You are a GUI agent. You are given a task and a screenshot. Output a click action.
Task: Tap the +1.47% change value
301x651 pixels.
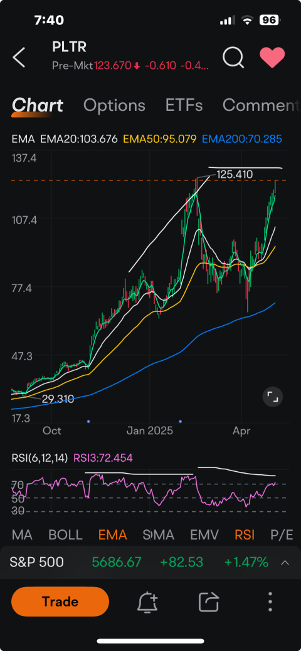(246, 563)
